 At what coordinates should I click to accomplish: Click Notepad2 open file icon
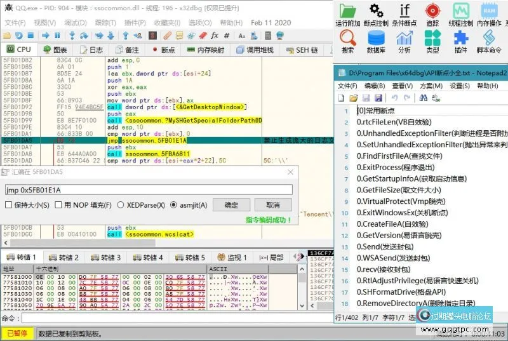pyautogui.click(x=354, y=98)
